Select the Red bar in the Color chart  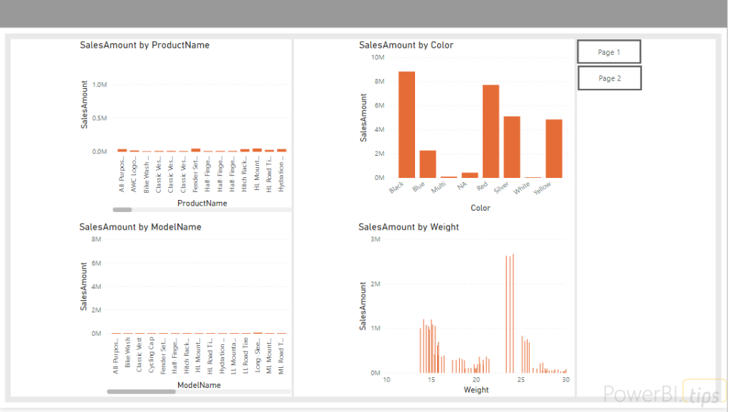coord(491,132)
